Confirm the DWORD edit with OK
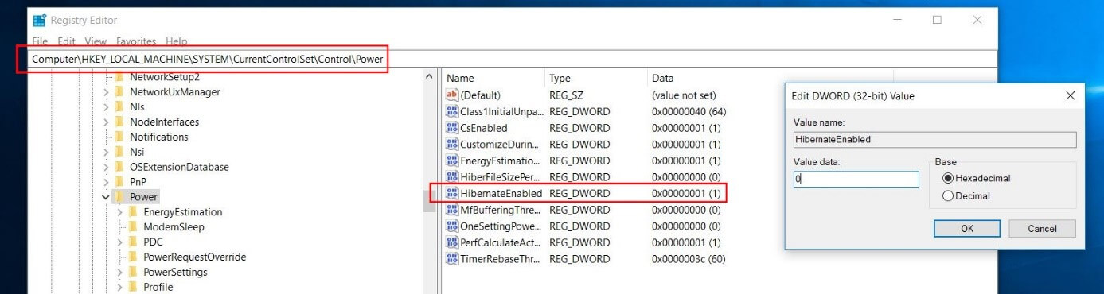The image size is (1104, 294). coord(967,228)
